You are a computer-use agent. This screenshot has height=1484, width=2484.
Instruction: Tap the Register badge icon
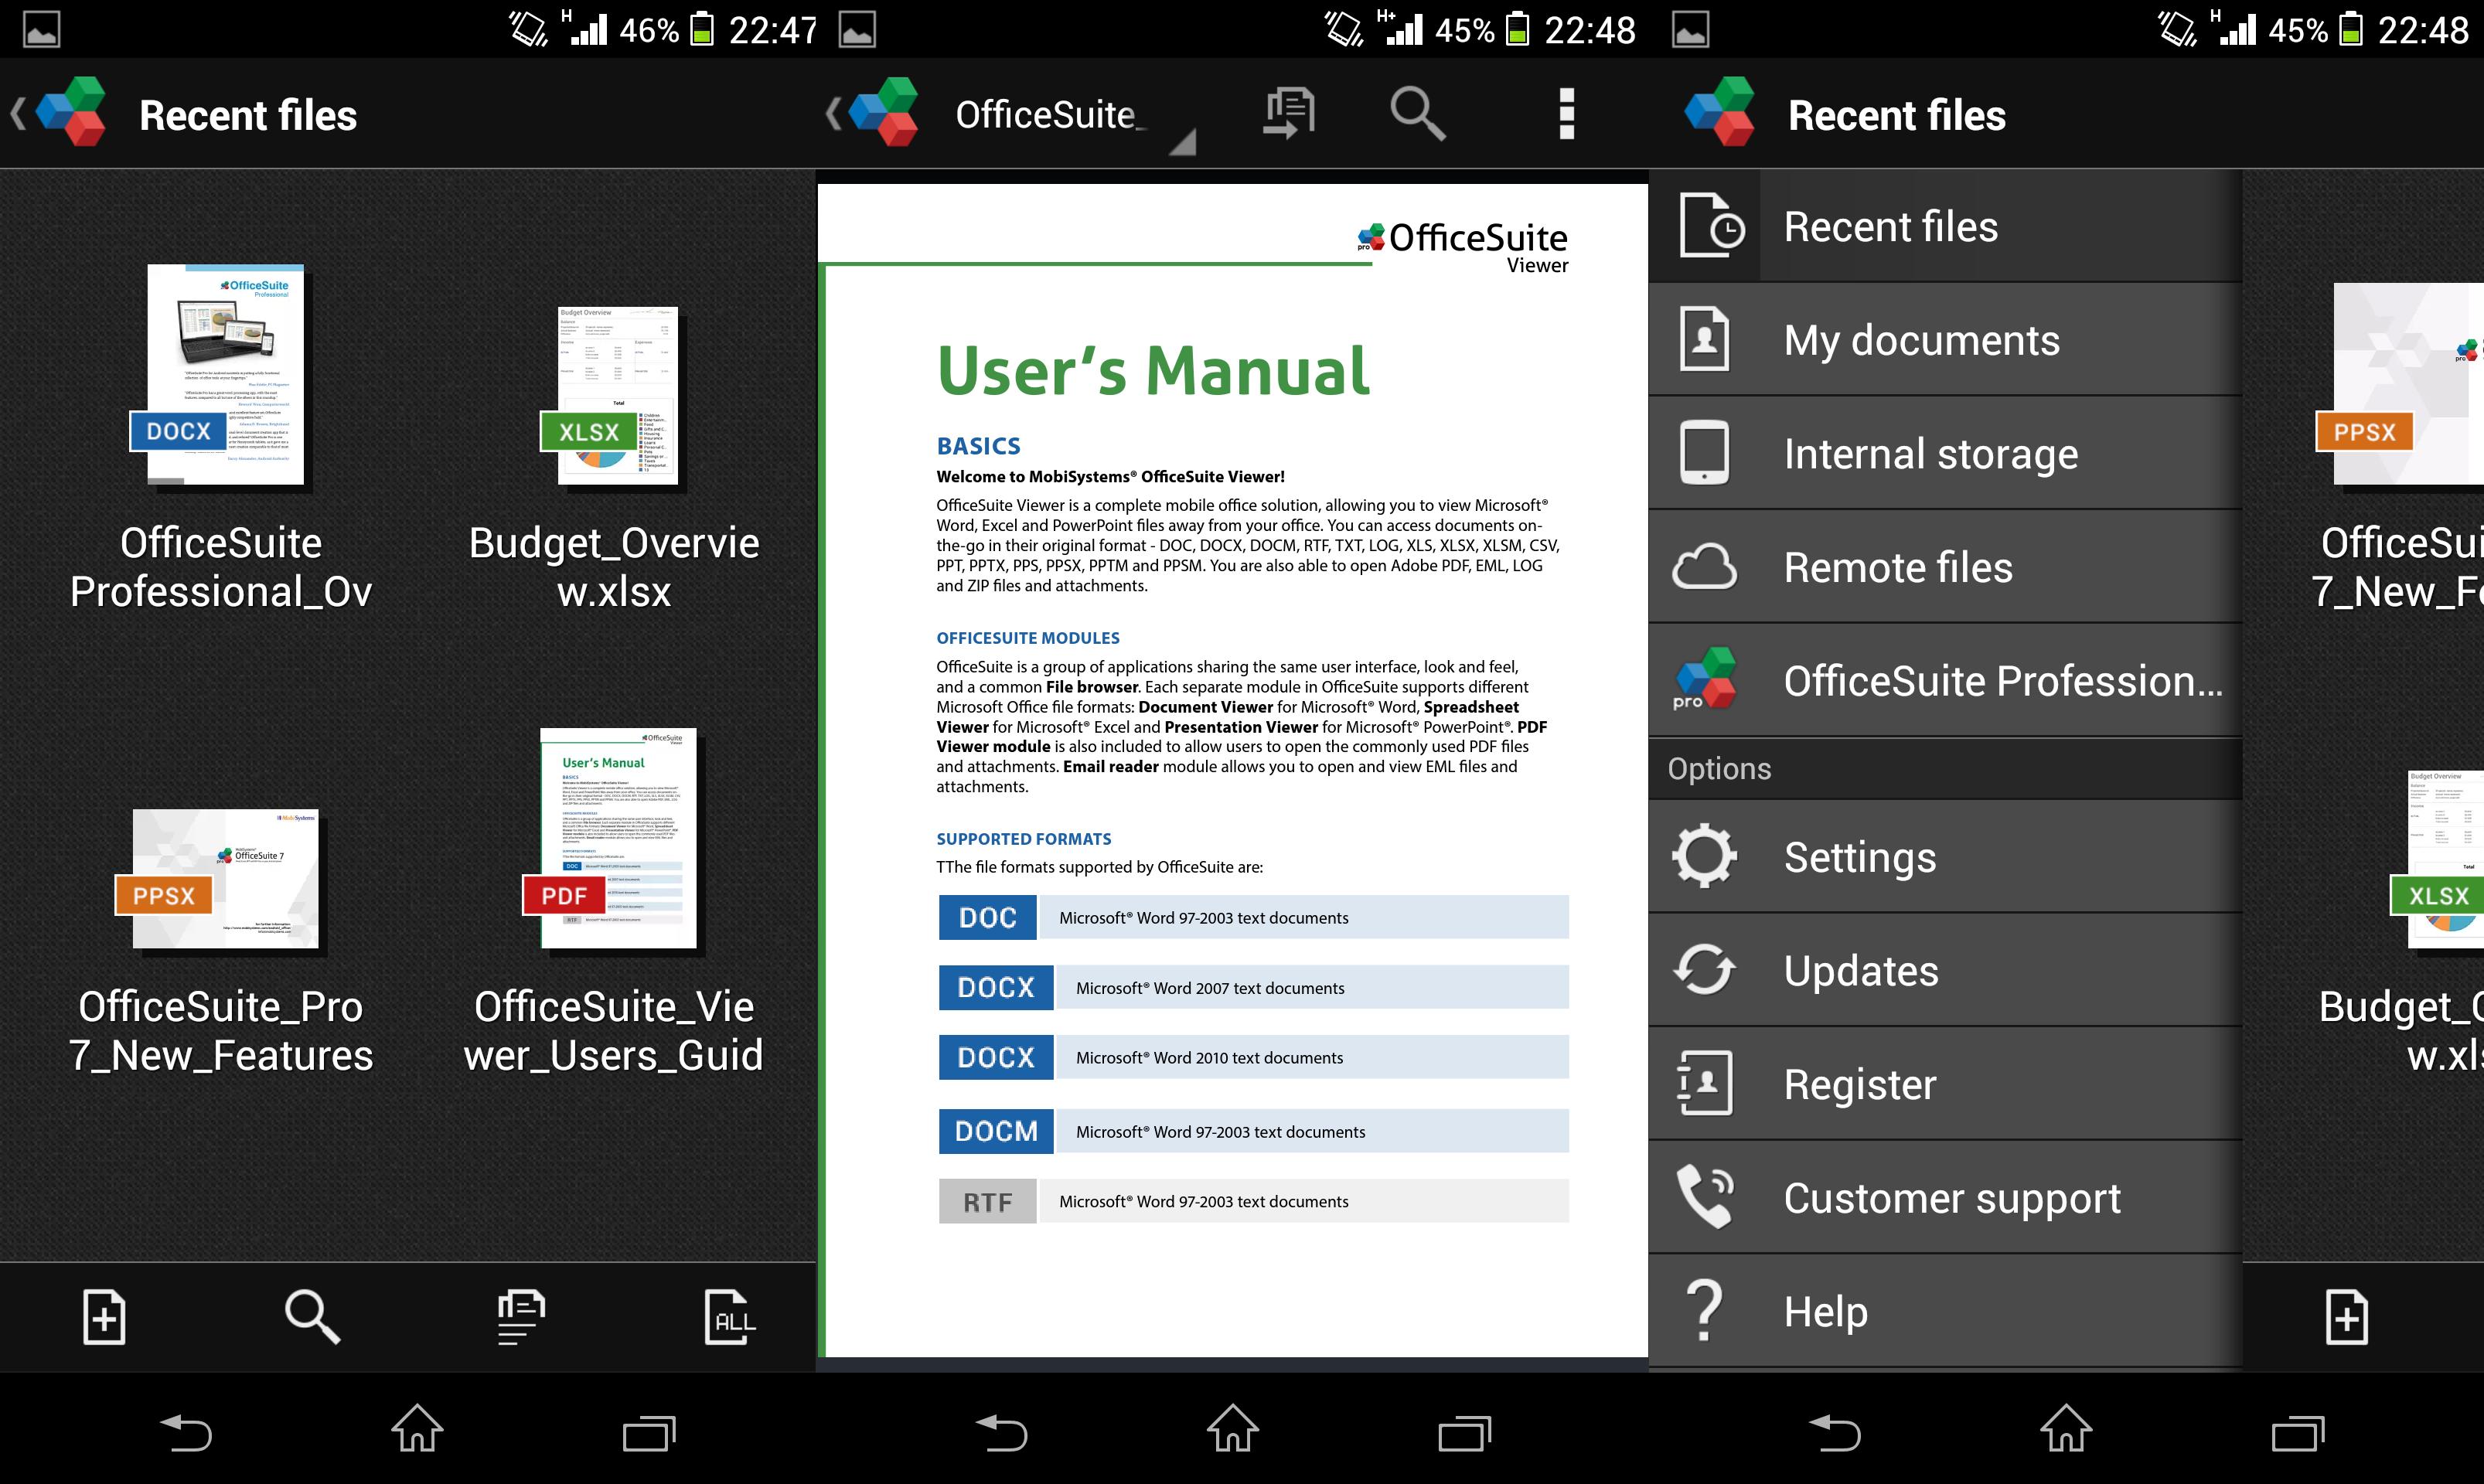tap(1705, 1083)
